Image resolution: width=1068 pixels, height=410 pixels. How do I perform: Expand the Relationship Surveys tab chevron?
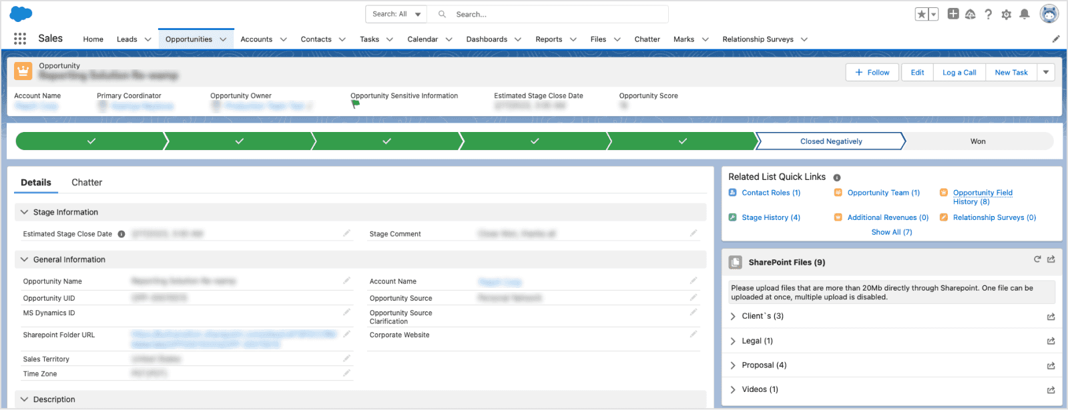(804, 39)
